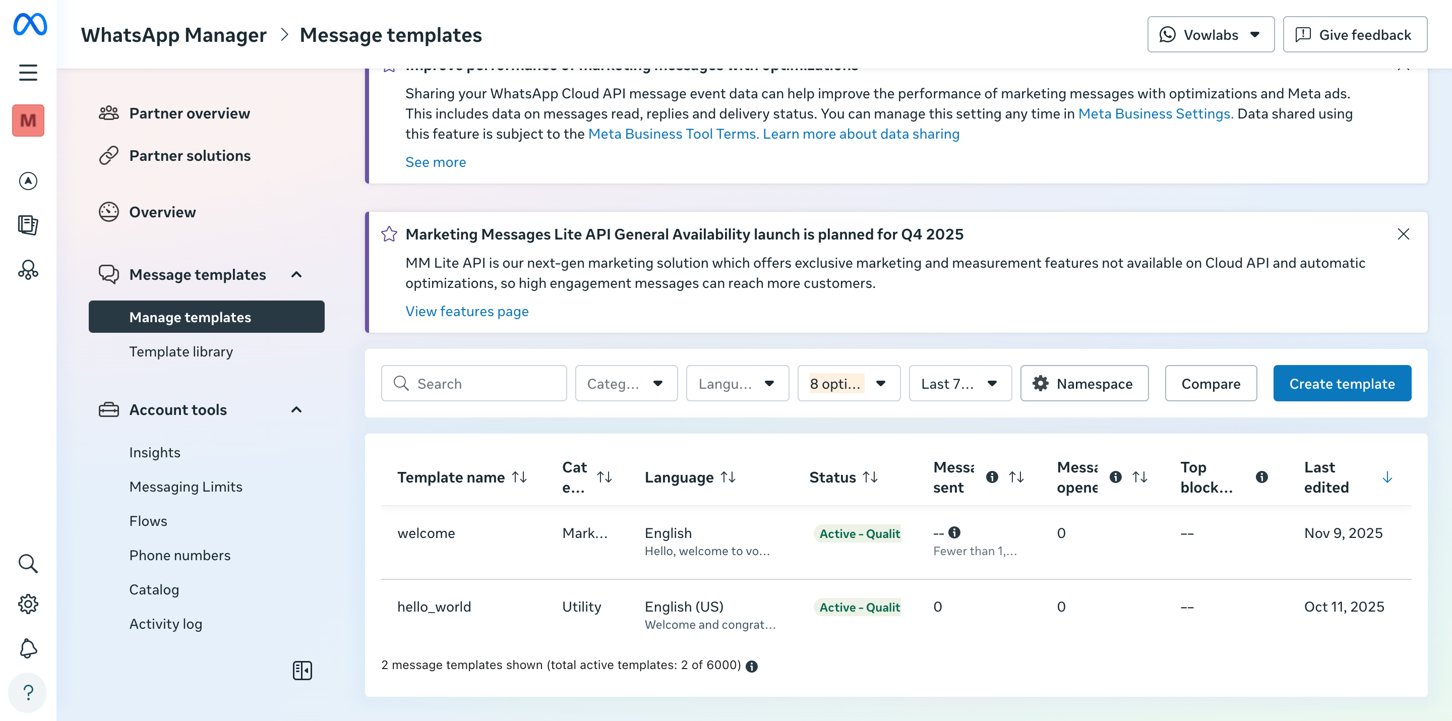Dismiss the Marketing Messages Lite banner

[1403, 234]
